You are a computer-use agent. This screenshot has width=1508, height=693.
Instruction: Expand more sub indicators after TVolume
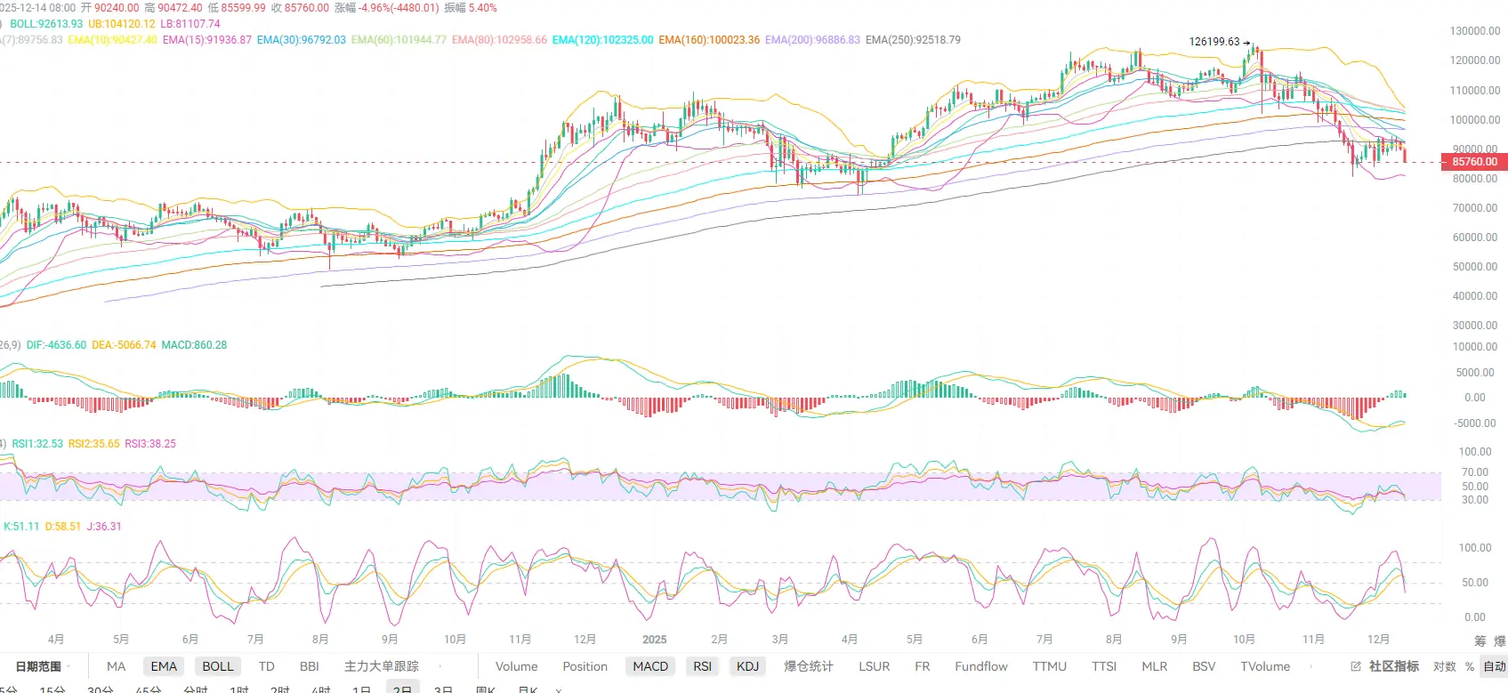(1311, 666)
